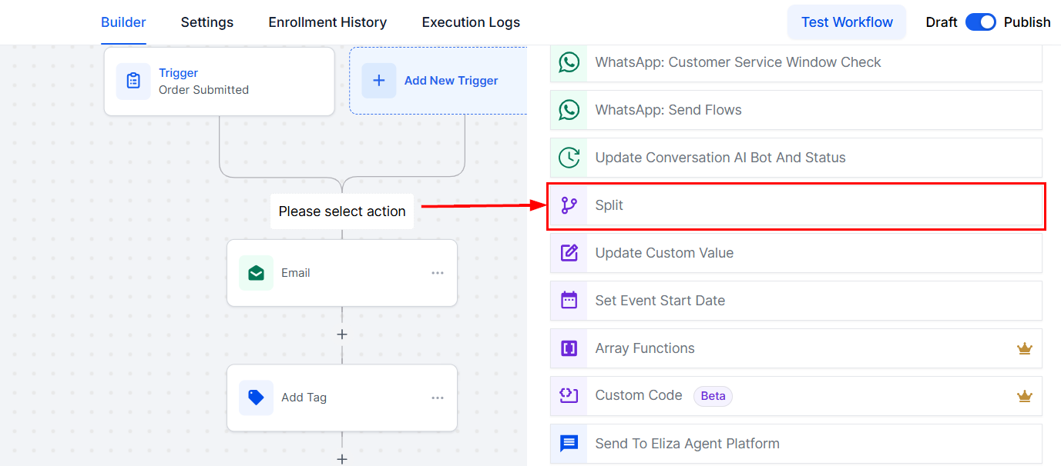
Task: Open the Email step three-dot menu
Action: (x=438, y=273)
